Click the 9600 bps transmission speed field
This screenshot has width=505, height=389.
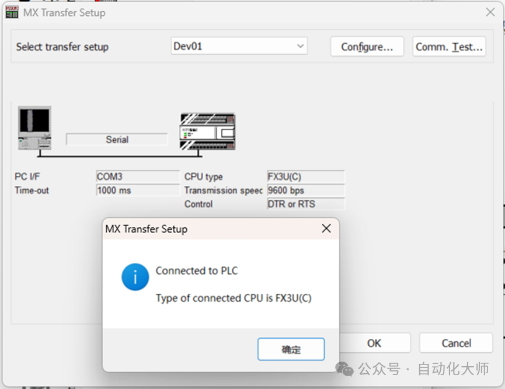(x=306, y=190)
